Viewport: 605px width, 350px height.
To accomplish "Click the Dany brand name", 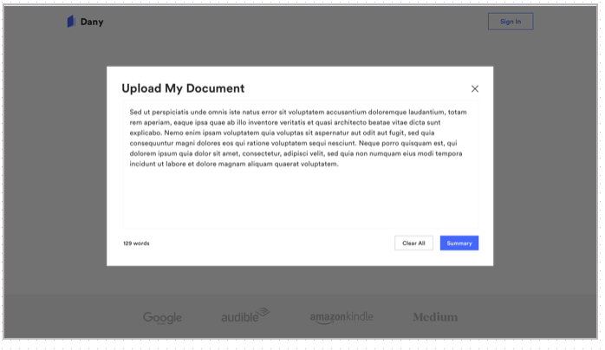I will tap(92, 22).
